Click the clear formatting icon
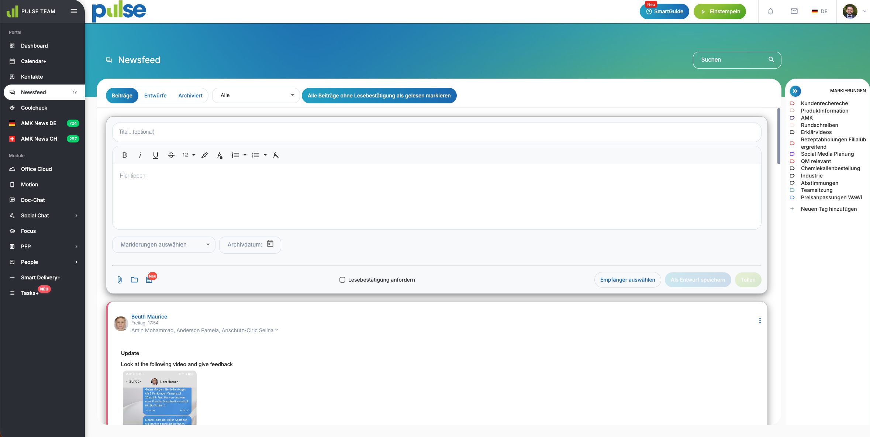Image resolution: width=870 pixels, height=437 pixels. [x=276, y=155]
